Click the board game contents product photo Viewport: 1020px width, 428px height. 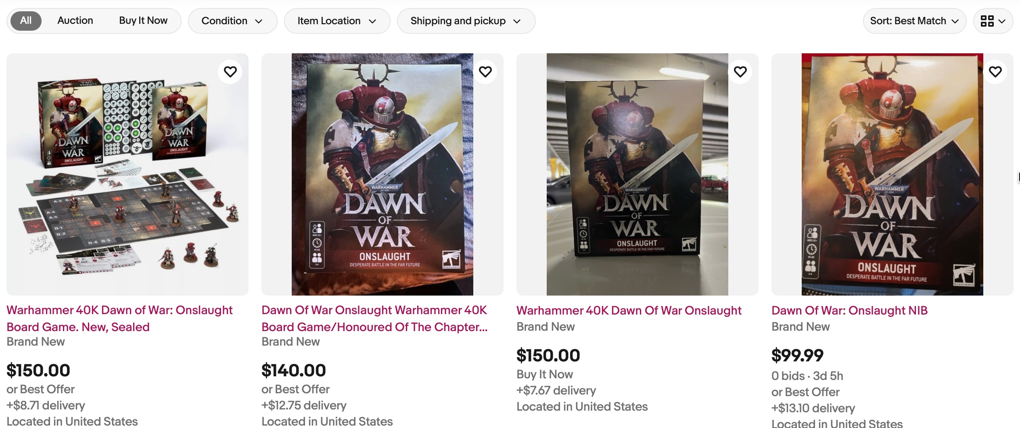point(127,174)
